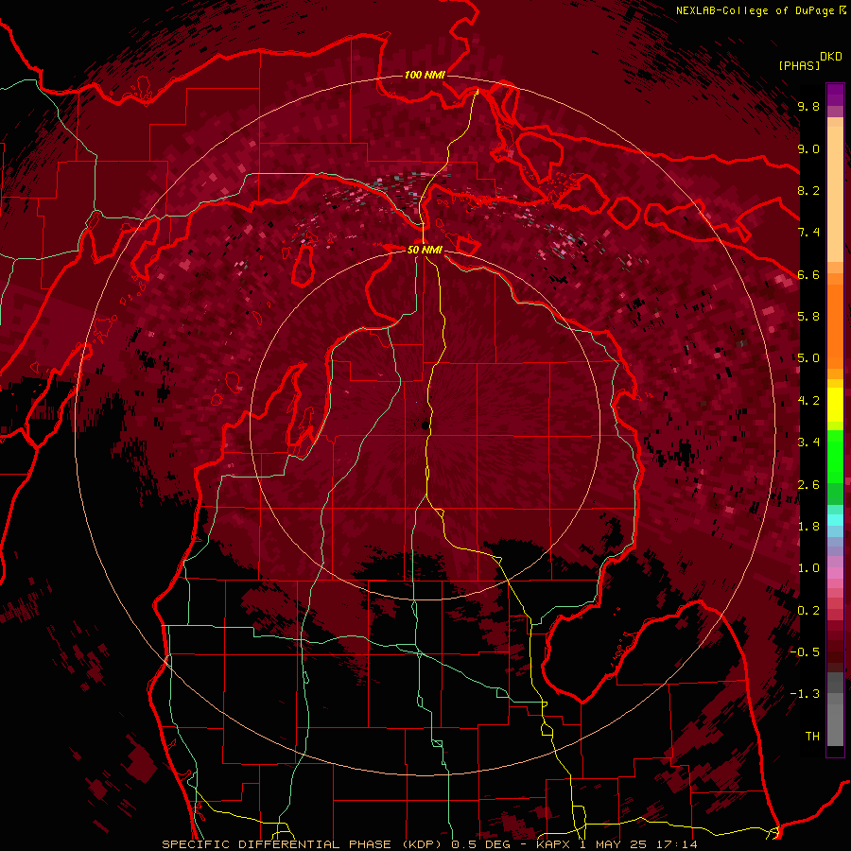Image resolution: width=851 pixels, height=851 pixels.
Task: Click the 100 NMI range ring label
Action: coord(425,75)
